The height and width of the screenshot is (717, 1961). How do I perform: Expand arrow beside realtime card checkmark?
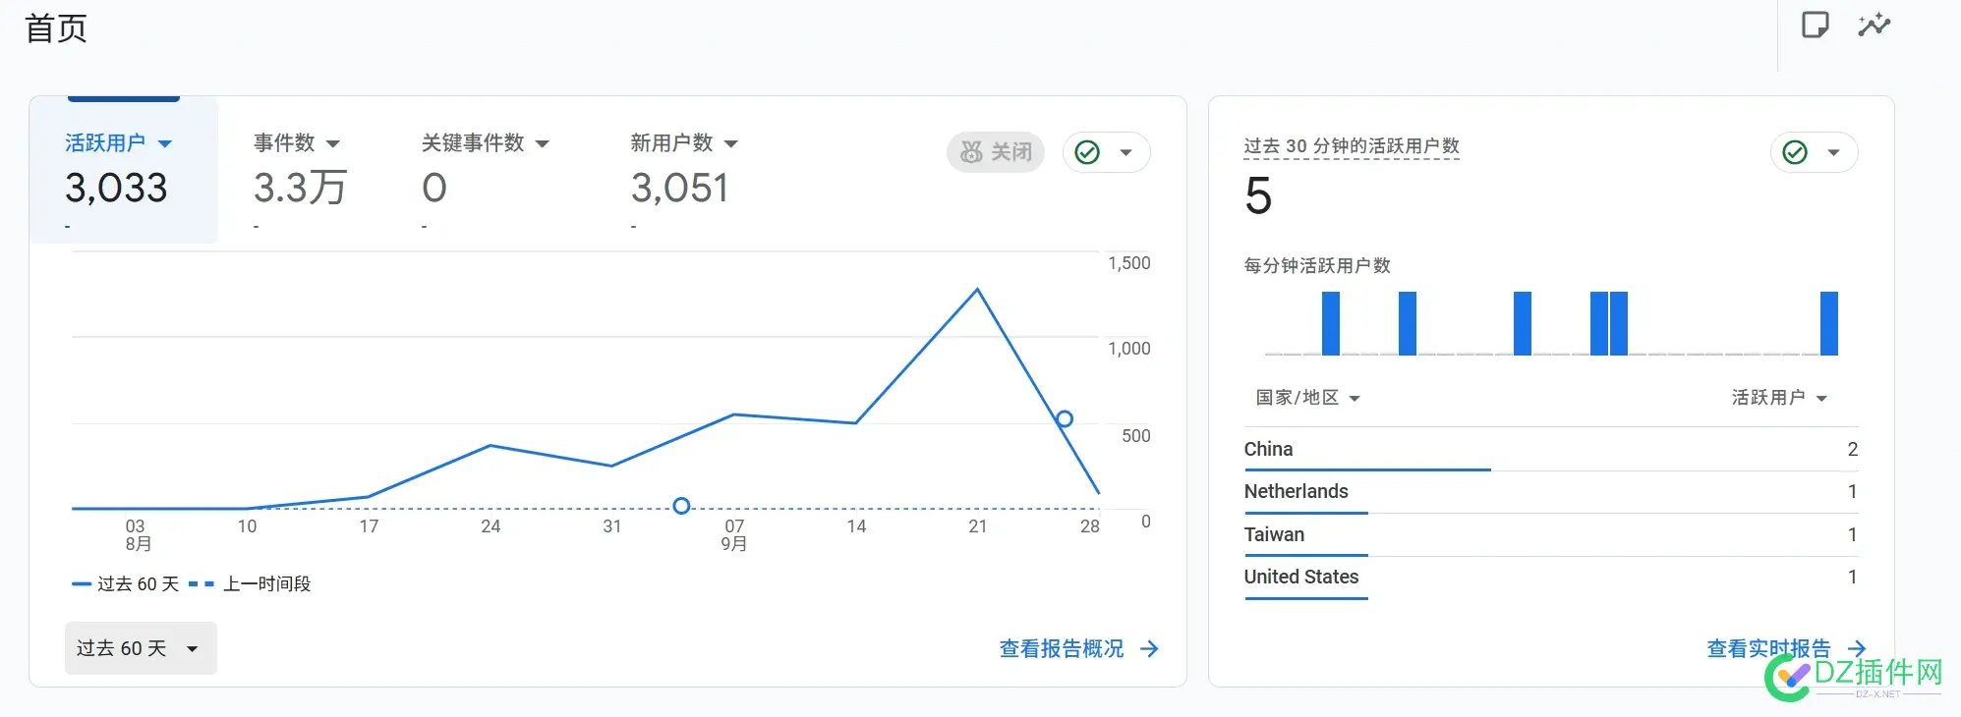1834,152
